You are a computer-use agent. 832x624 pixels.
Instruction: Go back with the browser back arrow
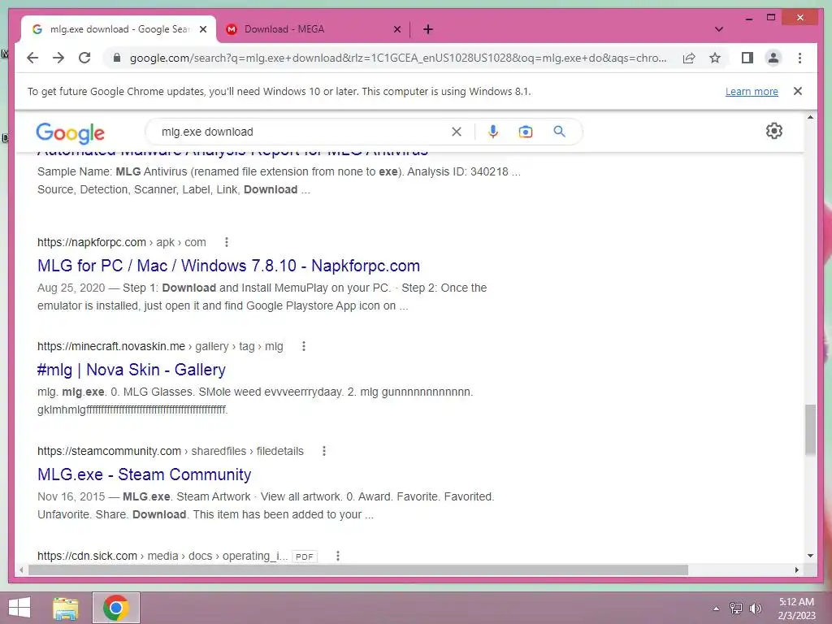[32, 58]
